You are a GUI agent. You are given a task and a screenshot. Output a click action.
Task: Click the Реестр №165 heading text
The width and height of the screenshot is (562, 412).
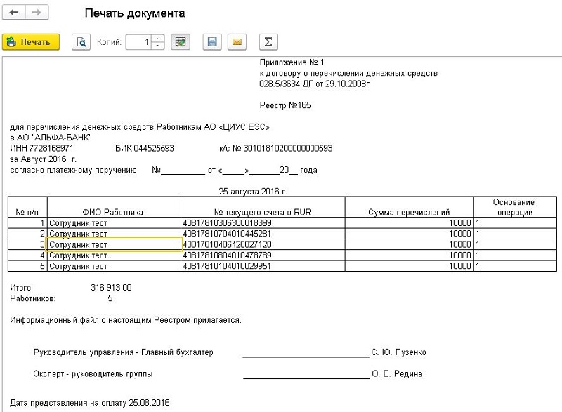[285, 105]
